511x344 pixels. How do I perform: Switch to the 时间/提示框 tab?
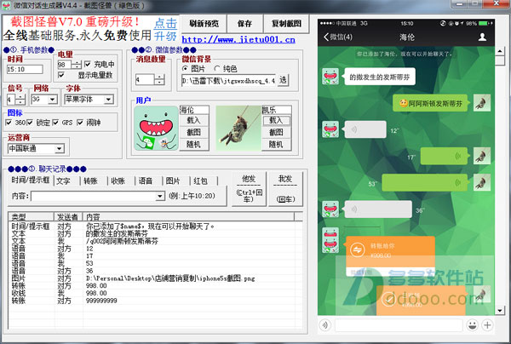[31, 181]
